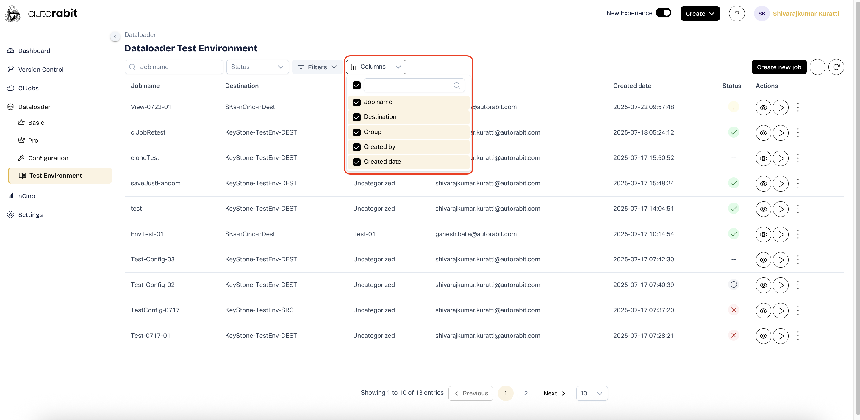Open more options for EnvTest-01 row

[798, 234]
